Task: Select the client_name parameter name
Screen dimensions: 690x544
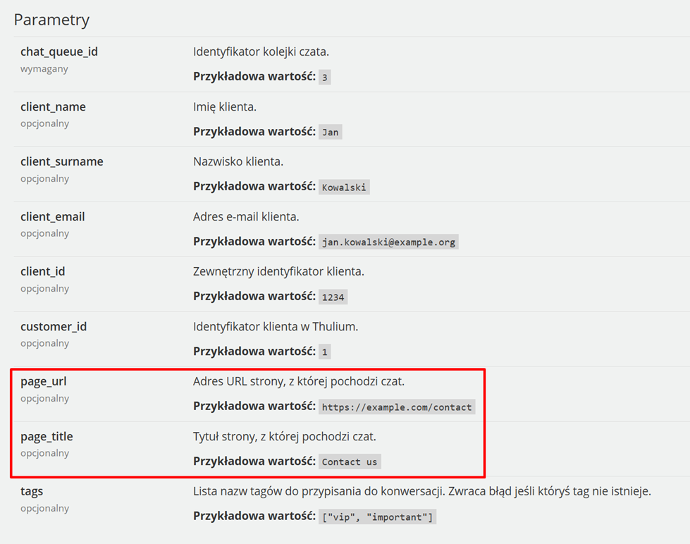Action: pos(53,107)
